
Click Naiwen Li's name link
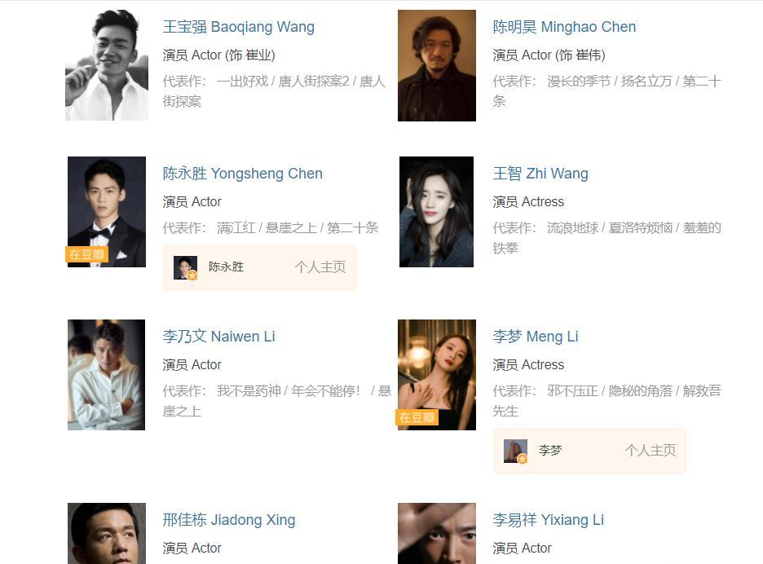click(x=218, y=337)
